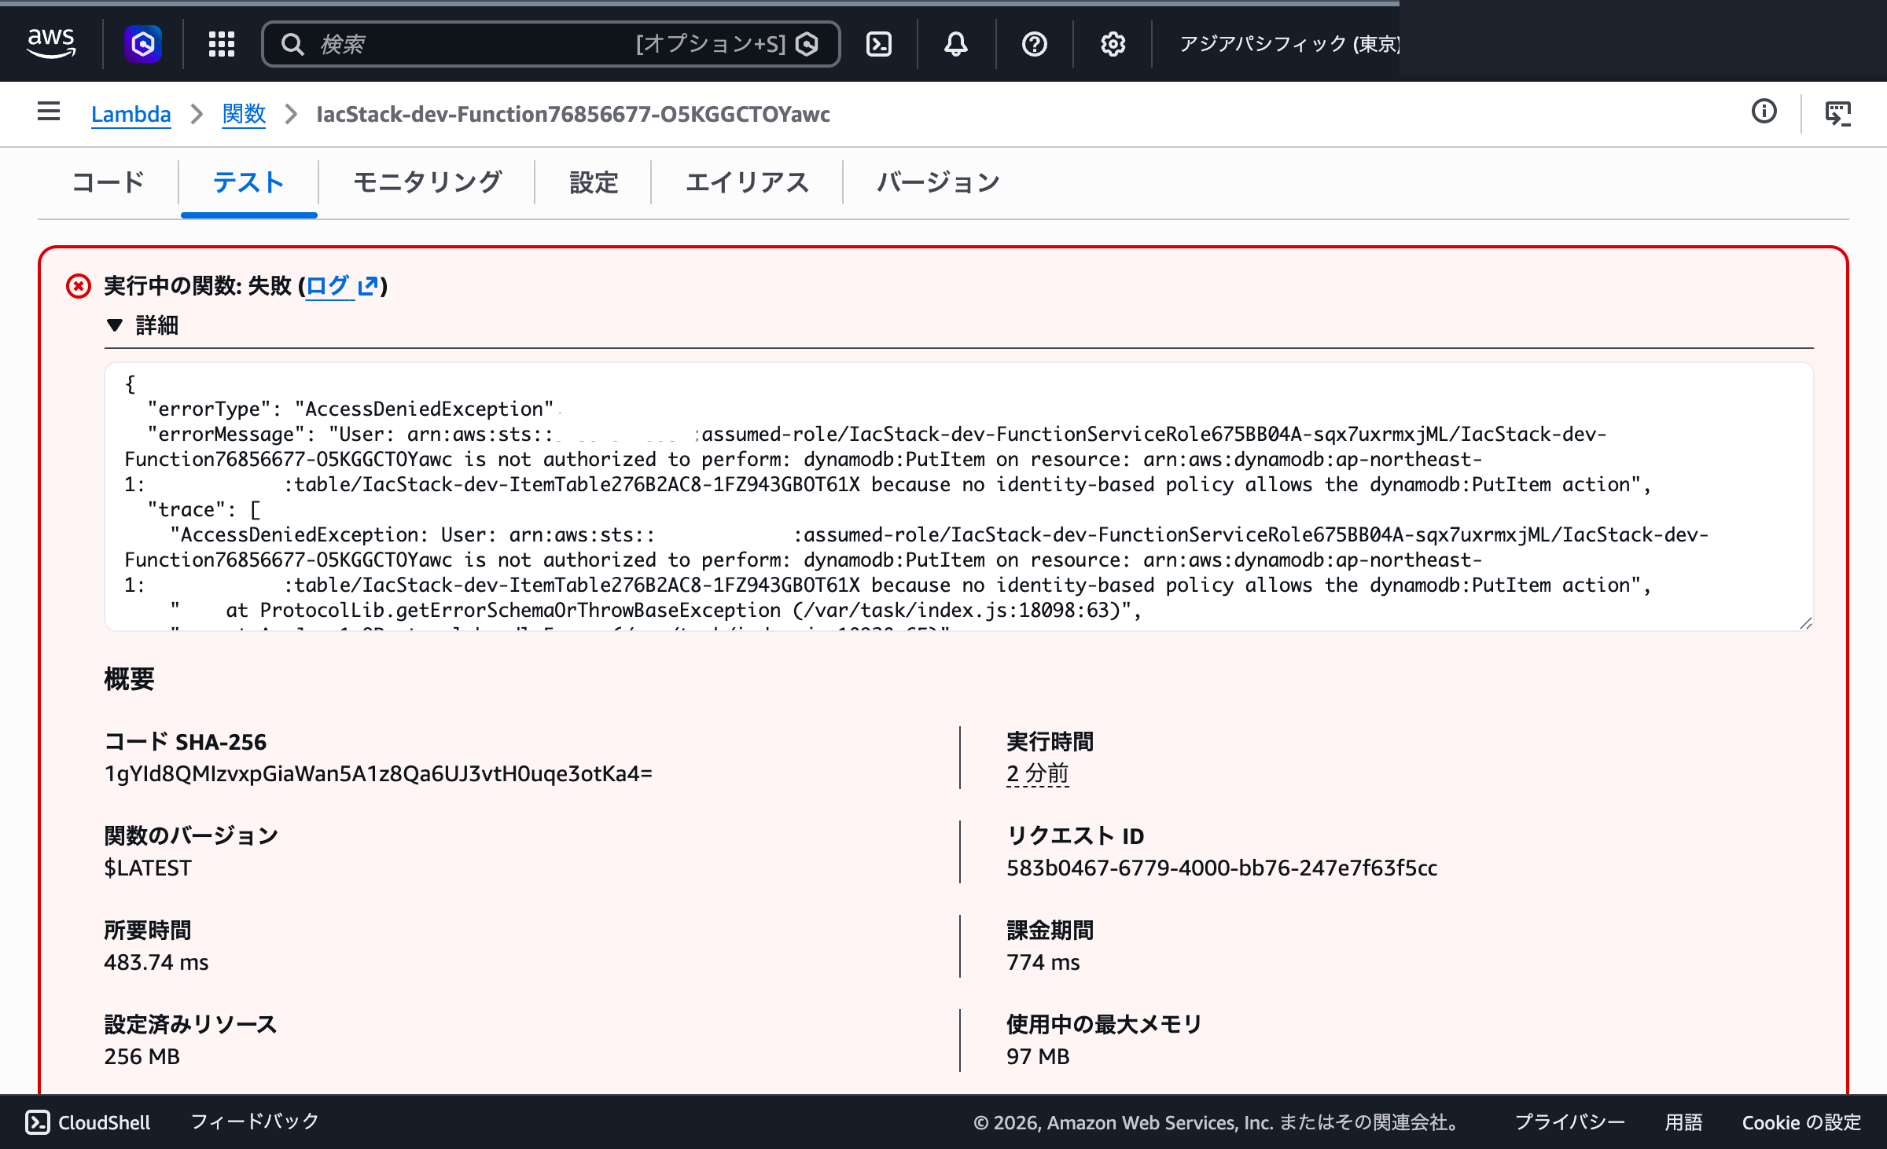The height and width of the screenshot is (1149, 1887).
Task: Click the red error status icon
Action: tap(79, 286)
